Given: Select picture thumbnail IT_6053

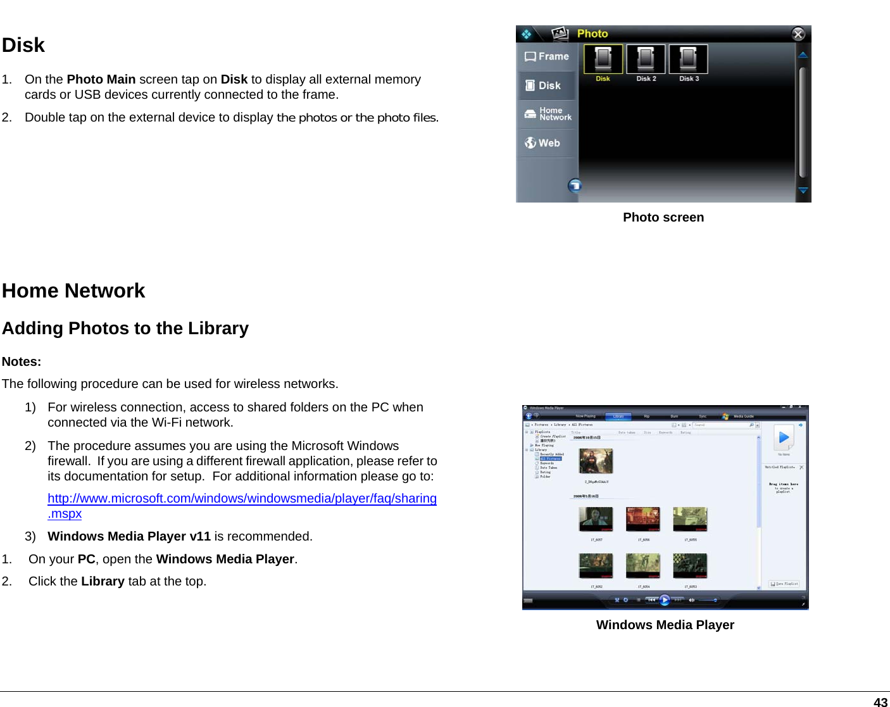Looking at the screenshot, I should click(x=690, y=565).
